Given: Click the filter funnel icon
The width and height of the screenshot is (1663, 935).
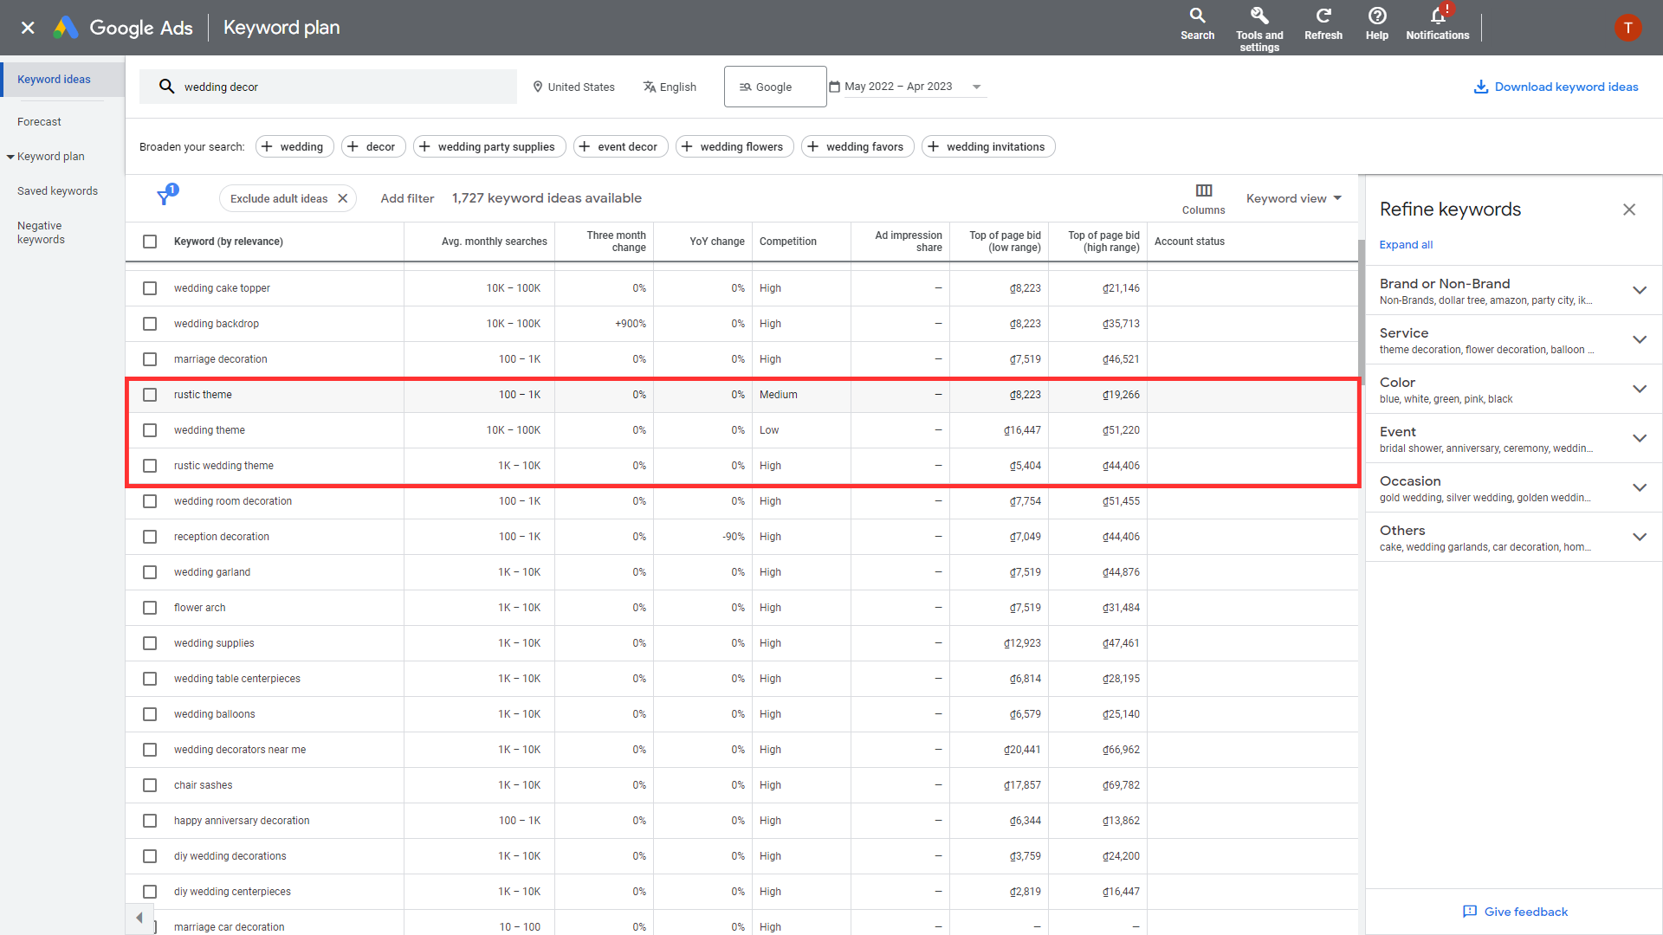Looking at the screenshot, I should pyautogui.click(x=164, y=198).
